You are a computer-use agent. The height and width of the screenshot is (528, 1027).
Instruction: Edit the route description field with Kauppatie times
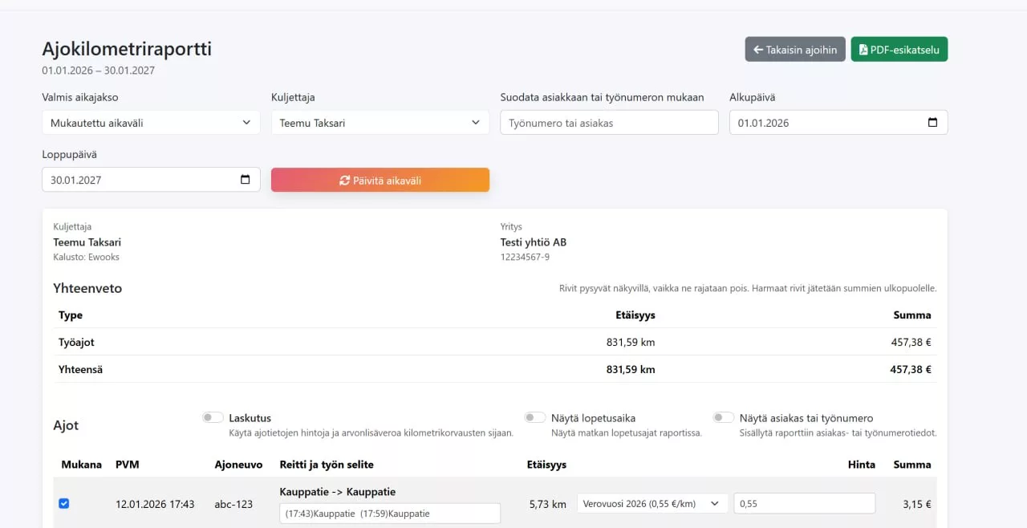coord(390,514)
